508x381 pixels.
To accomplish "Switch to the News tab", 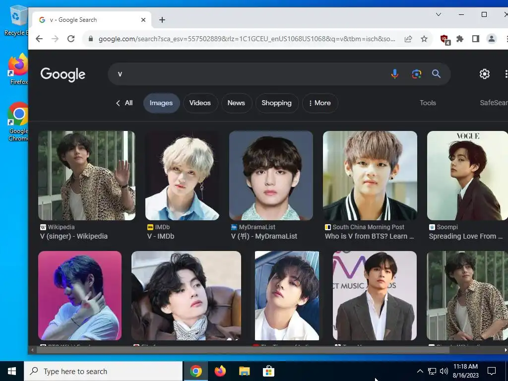I will coord(236,103).
